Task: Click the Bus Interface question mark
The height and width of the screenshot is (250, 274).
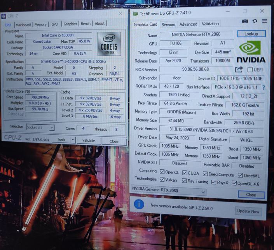Action: 264,87
